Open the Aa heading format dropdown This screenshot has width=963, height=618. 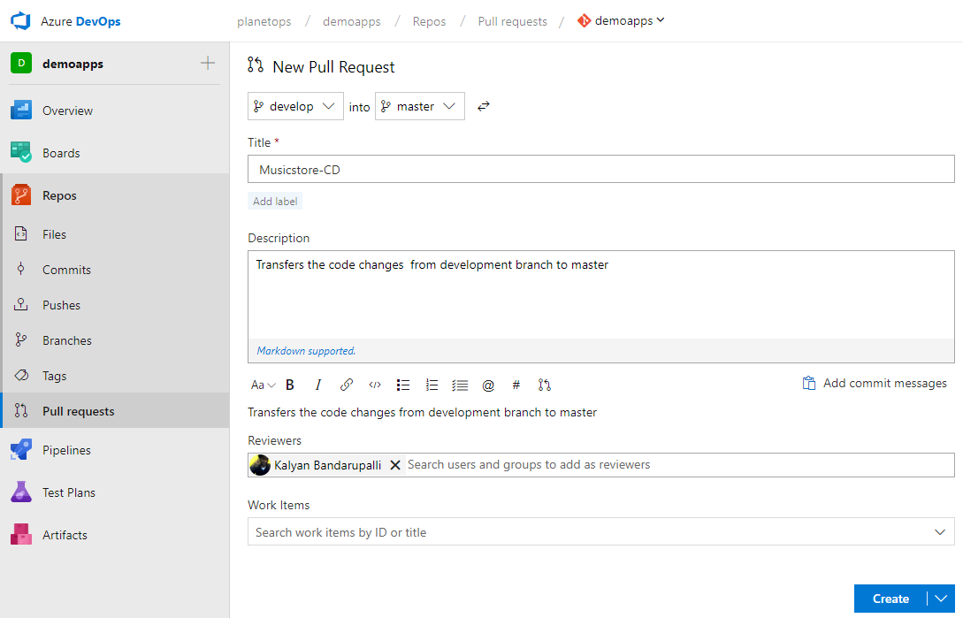tap(263, 385)
